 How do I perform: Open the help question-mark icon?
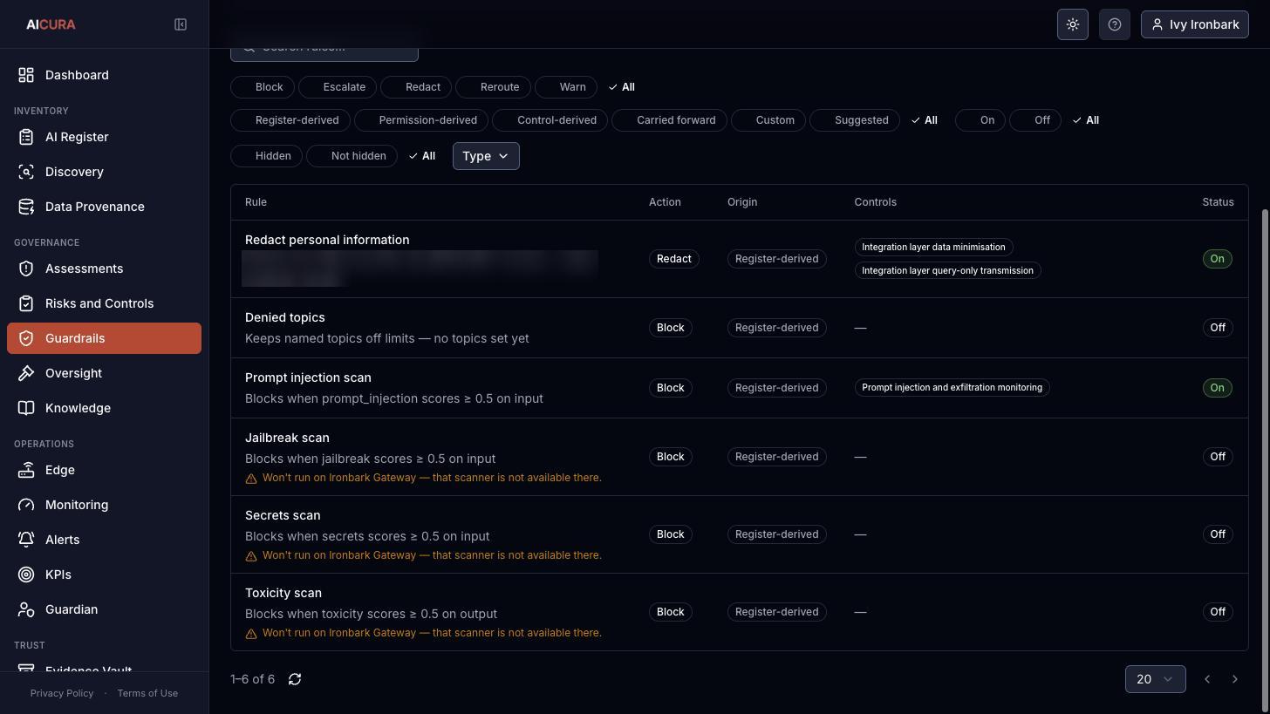click(x=1115, y=24)
